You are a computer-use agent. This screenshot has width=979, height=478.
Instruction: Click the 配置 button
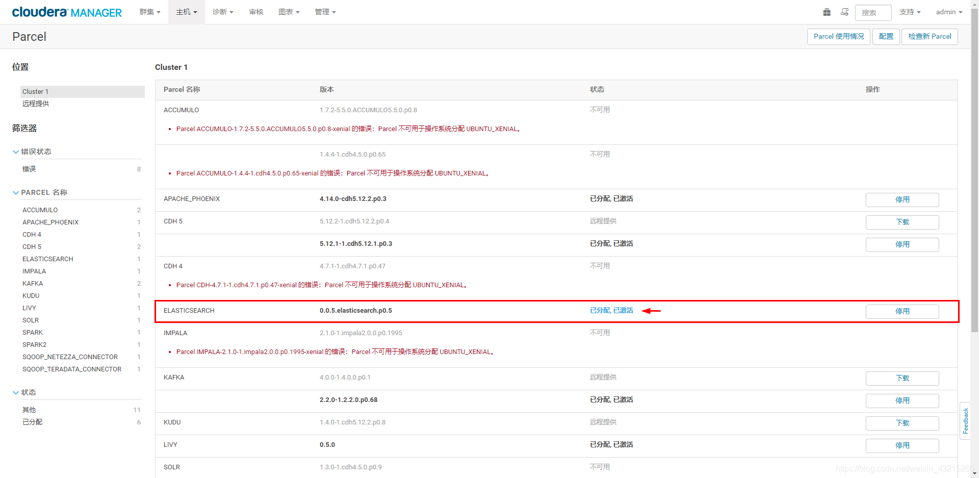pyautogui.click(x=886, y=36)
